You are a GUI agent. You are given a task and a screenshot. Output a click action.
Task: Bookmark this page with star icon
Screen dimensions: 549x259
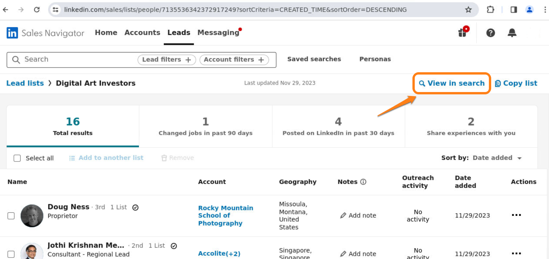[x=468, y=10]
